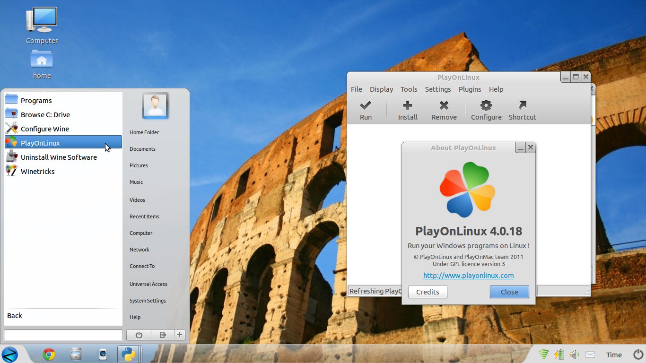The height and width of the screenshot is (363, 646).
Task: Launch PlayOnLinux from the menu list
Action: click(x=63, y=143)
